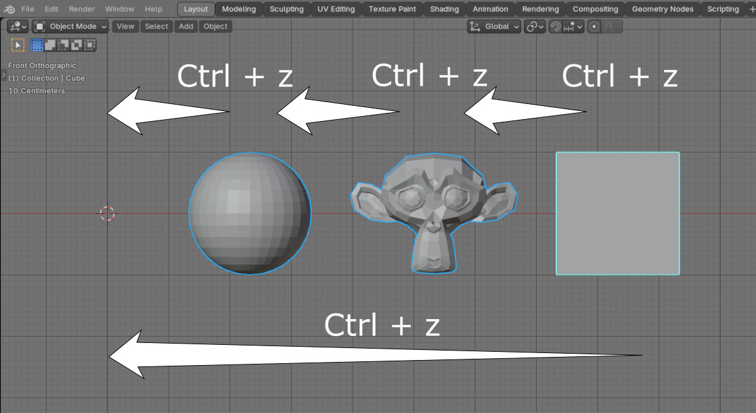Open the Object Mode dropdown
Screen dimensions: 756x413
71,26
